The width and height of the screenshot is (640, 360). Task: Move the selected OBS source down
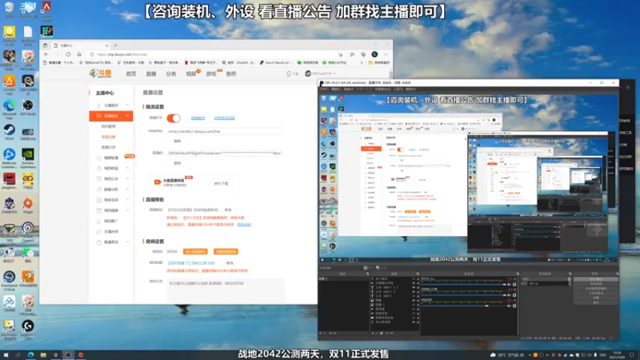pyautogui.click(x=391, y=333)
